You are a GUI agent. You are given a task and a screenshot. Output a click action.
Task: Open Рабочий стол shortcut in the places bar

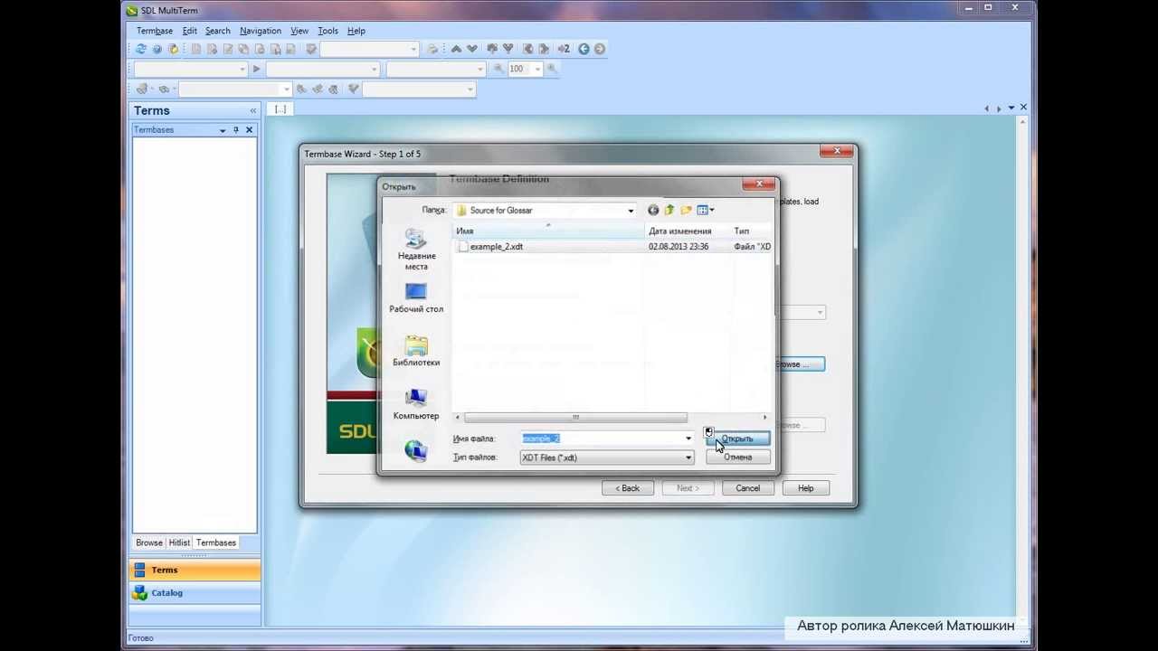point(416,298)
